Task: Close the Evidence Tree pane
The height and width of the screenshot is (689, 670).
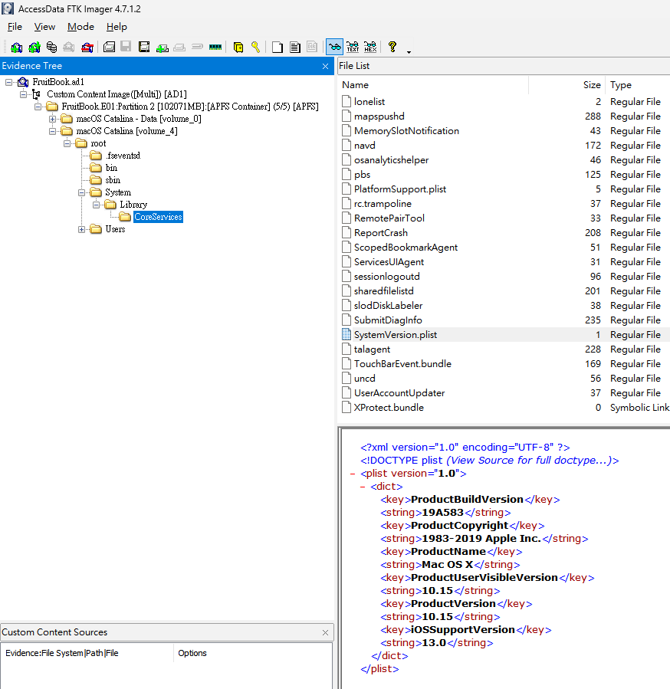Action: click(325, 66)
